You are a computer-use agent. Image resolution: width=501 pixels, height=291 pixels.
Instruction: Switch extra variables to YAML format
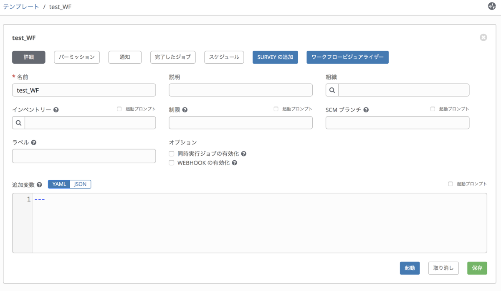tap(59, 184)
